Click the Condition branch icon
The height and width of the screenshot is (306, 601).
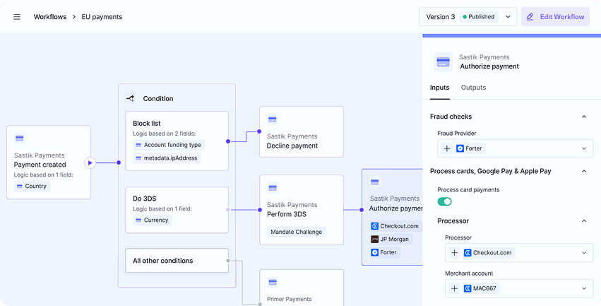(x=131, y=98)
